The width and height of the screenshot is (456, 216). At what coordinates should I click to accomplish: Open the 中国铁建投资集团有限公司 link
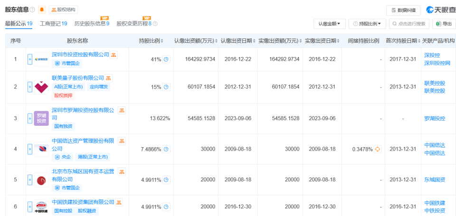tap(83, 202)
